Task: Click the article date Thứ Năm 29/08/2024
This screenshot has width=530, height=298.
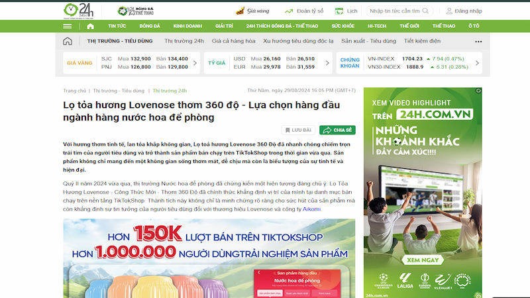Action: pos(301,91)
